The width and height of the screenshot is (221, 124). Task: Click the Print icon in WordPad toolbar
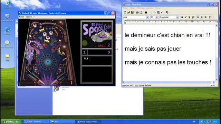[x=137, y=12]
